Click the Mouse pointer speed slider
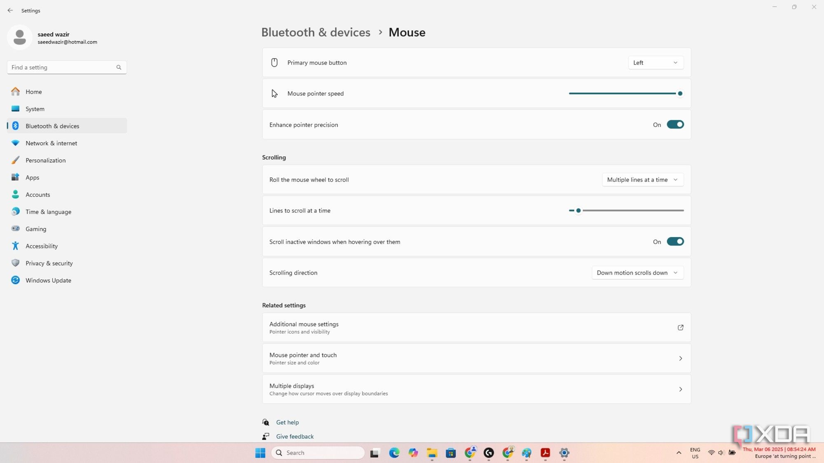Image resolution: width=824 pixels, height=463 pixels. [x=625, y=93]
